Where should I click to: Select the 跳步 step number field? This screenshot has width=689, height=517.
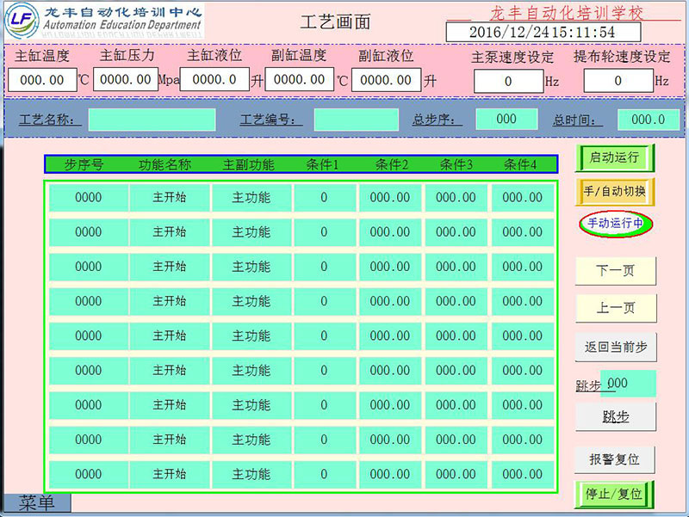coord(628,384)
